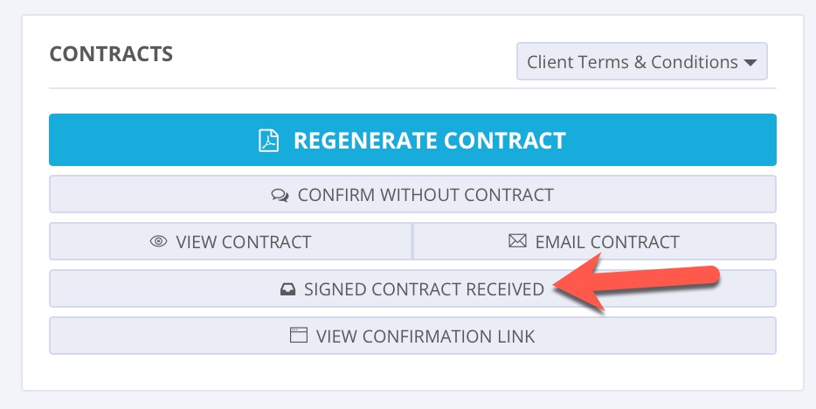816x409 pixels.
Task: Click the word RECEIVED in the signed contract button
Action: point(504,289)
